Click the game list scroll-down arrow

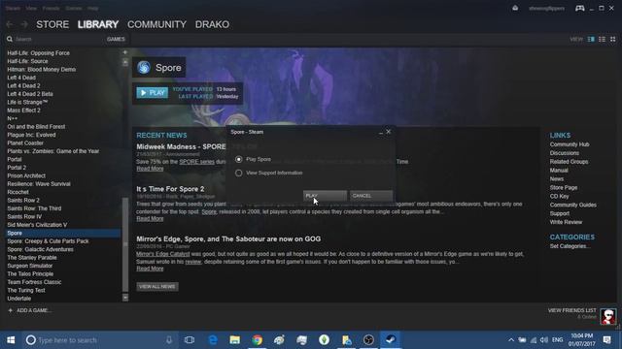(x=125, y=298)
